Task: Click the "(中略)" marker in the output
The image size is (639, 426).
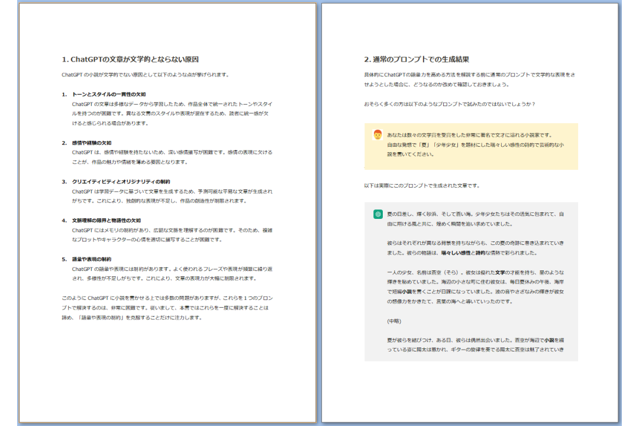Action: pyautogui.click(x=394, y=321)
